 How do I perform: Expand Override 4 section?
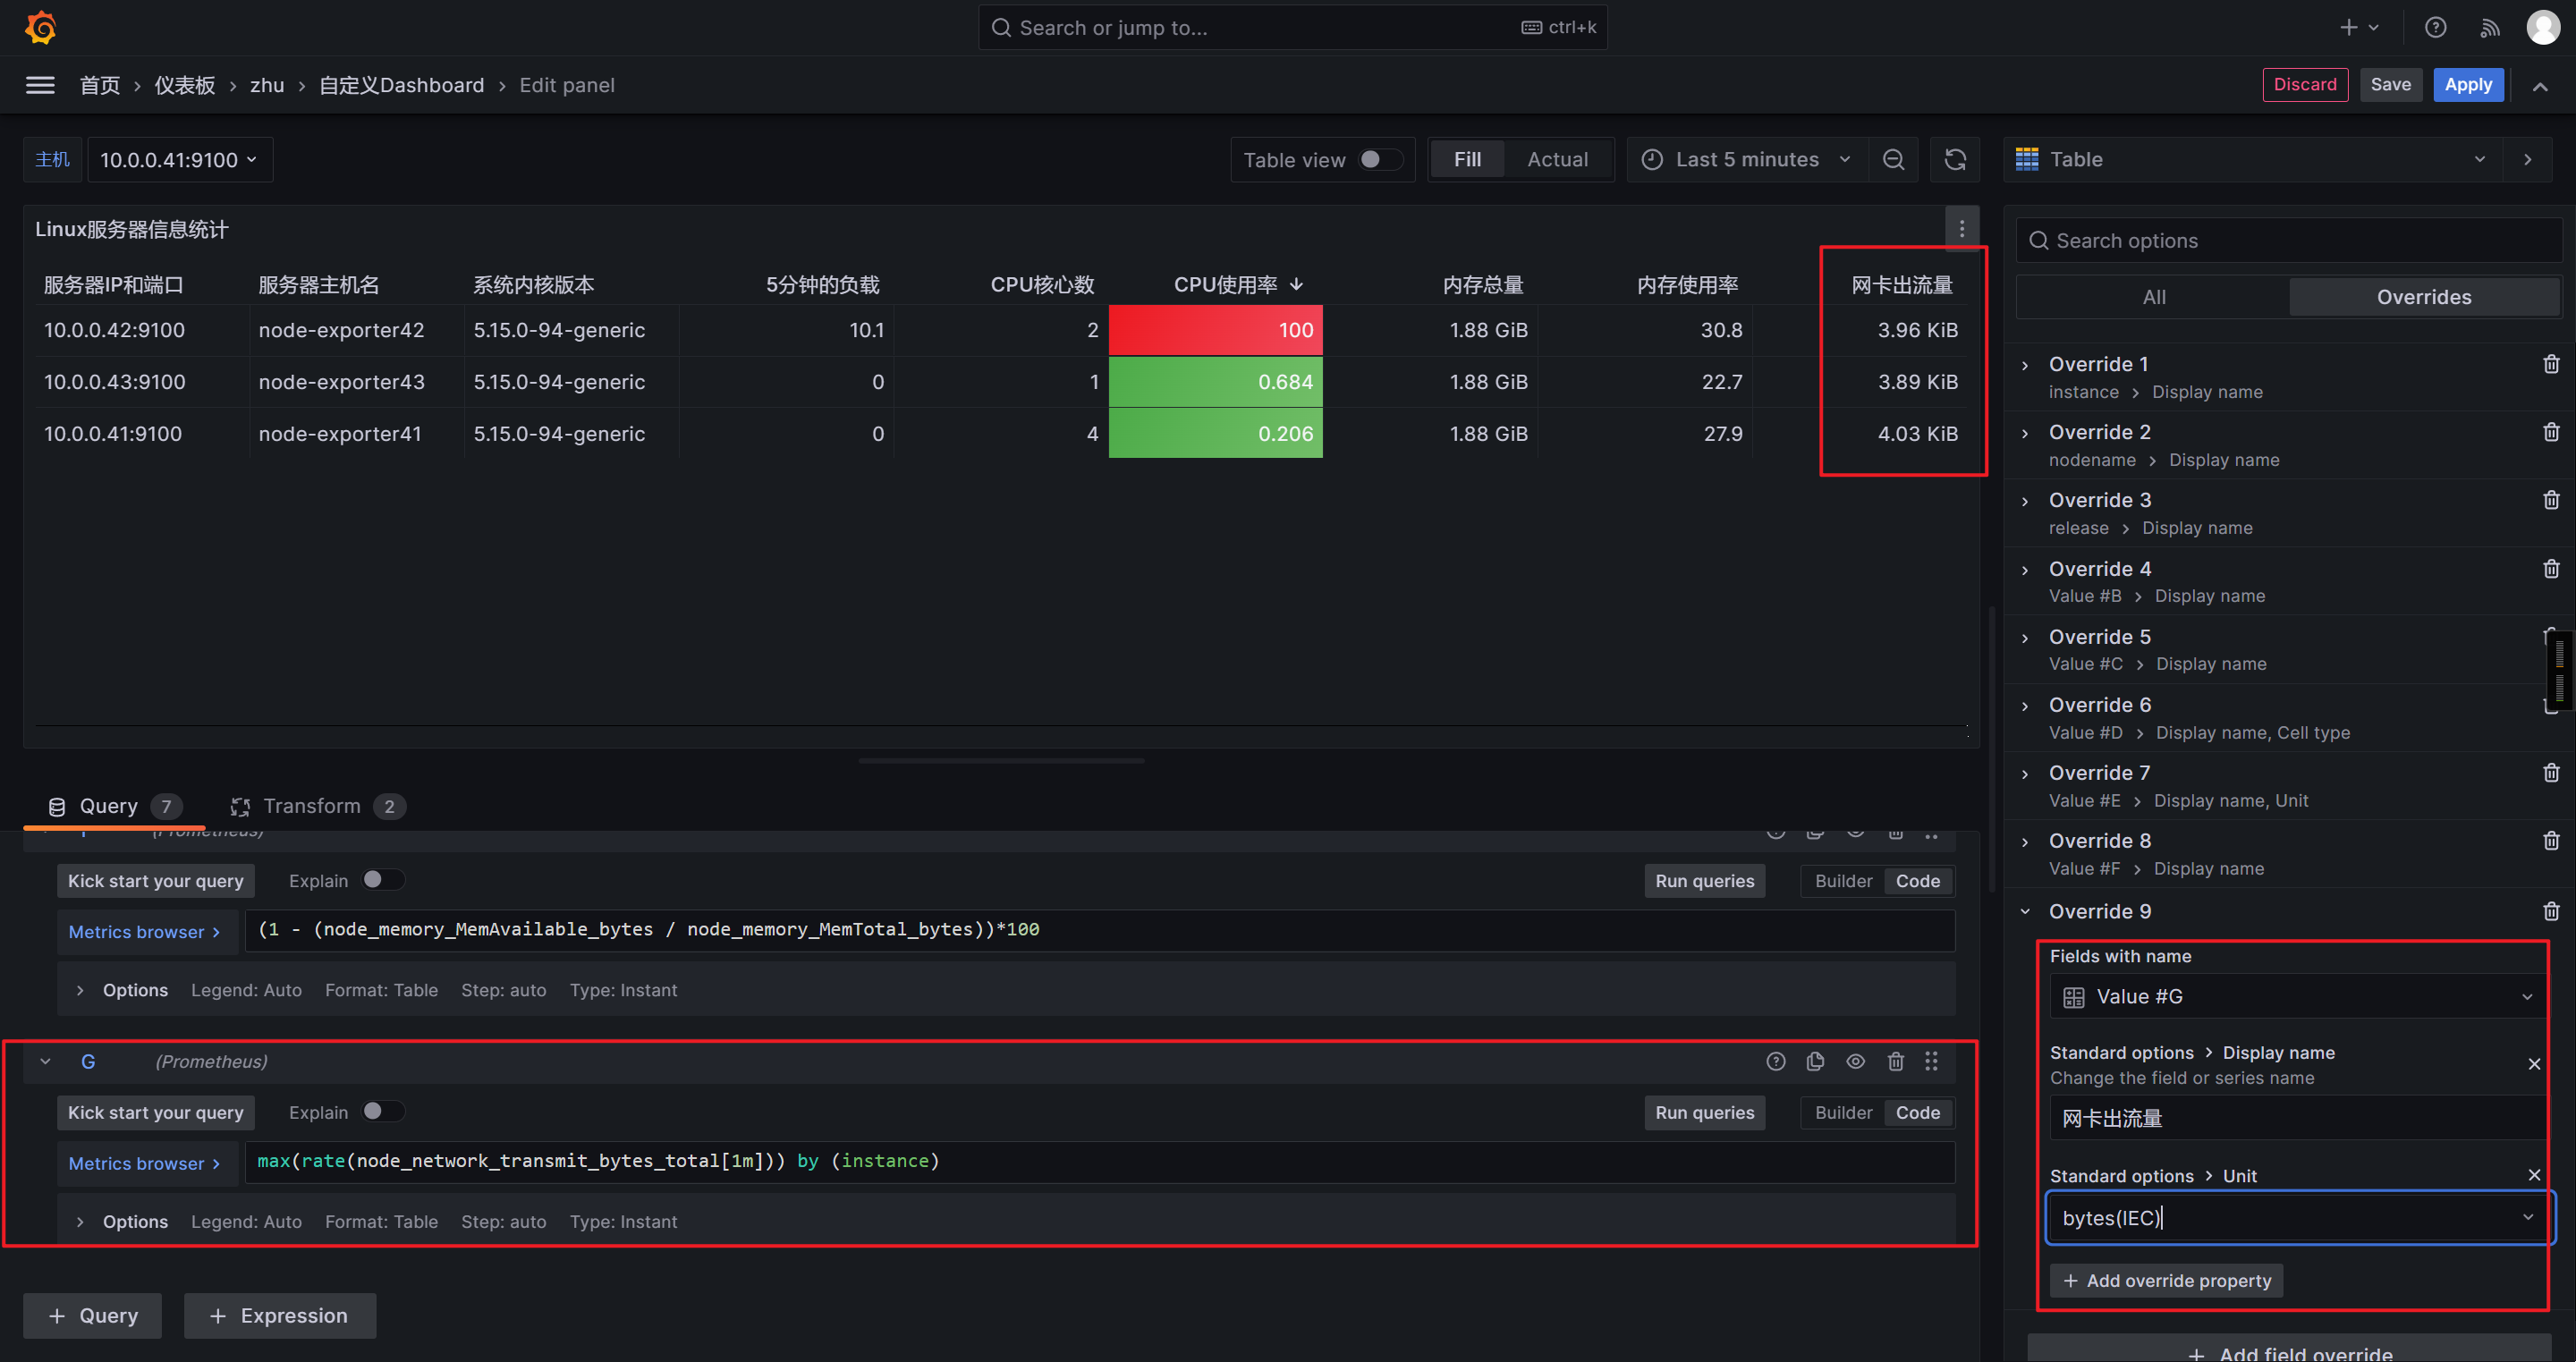coord(2025,570)
